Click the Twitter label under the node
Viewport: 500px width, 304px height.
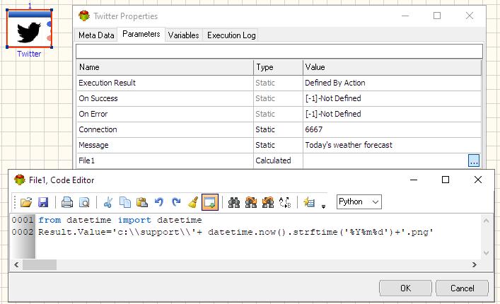pyautogui.click(x=29, y=54)
